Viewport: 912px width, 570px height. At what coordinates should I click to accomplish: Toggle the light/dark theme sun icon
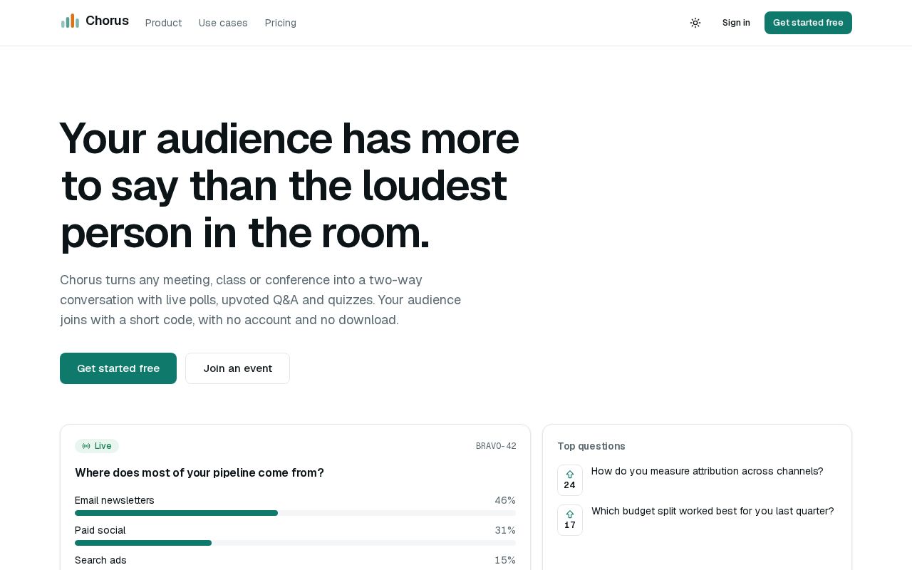click(695, 23)
